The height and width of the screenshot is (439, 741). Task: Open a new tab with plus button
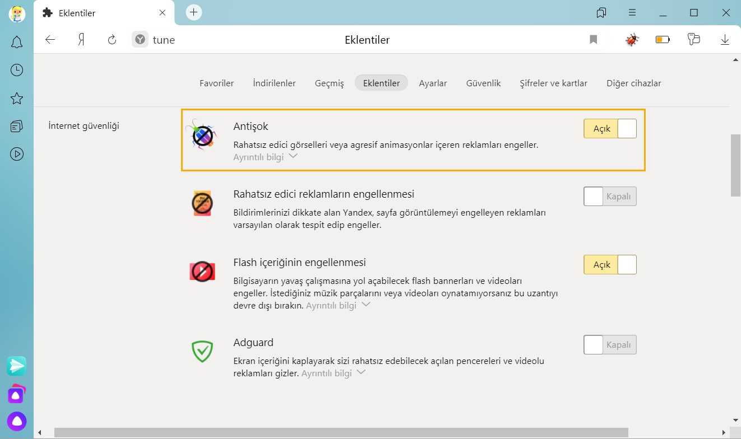pos(194,12)
